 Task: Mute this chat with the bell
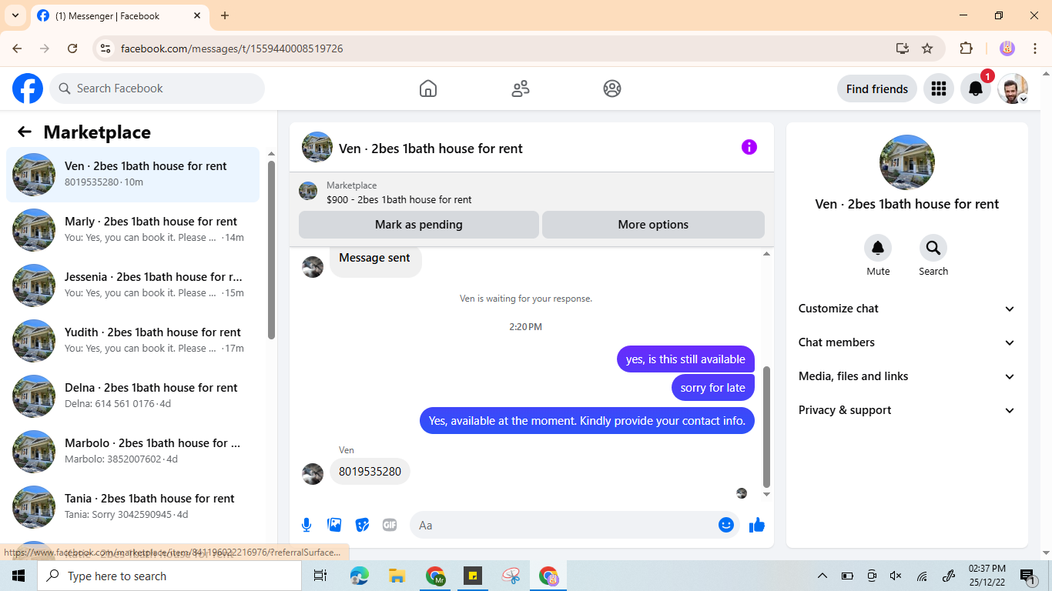pyautogui.click(x=878, y=248)
